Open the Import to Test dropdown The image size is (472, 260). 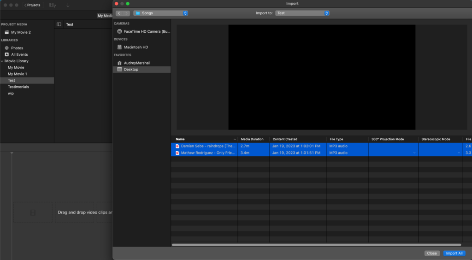[x=302, y=13]
